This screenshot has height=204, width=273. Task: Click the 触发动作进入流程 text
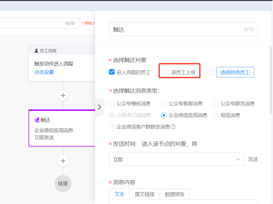[54, 64]
